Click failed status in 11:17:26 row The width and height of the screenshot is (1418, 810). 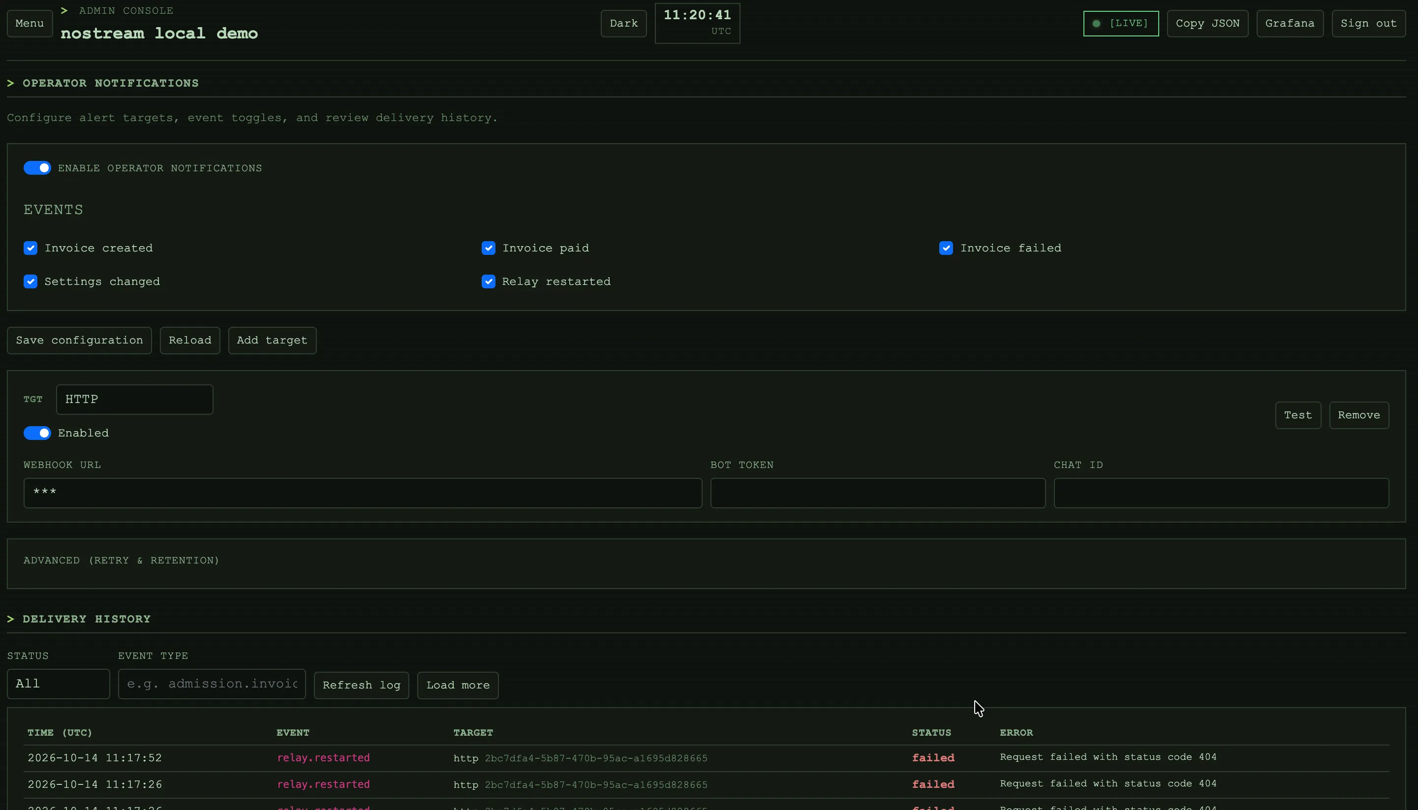click(x=933, y=784)
